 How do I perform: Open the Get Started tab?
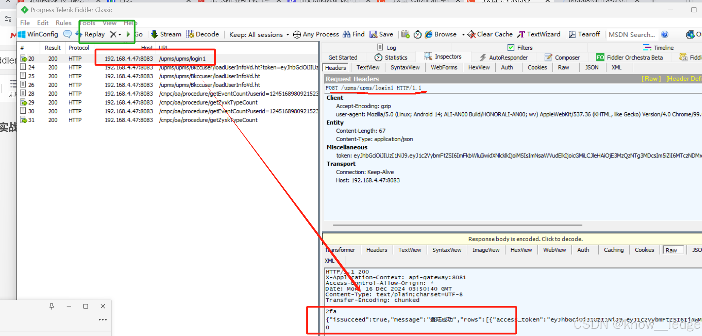[343, 57]
